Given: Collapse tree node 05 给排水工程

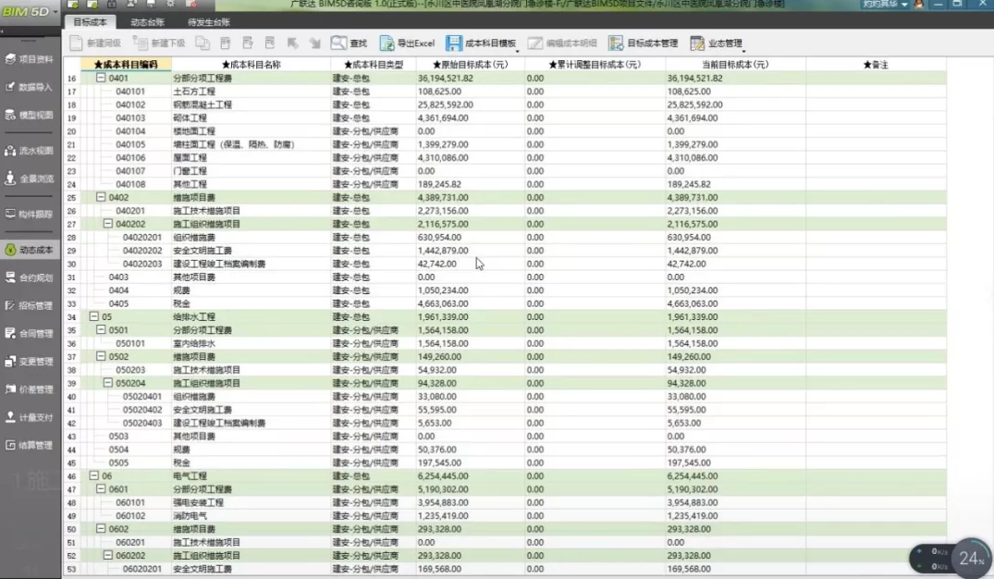Looking at the screenshot, I should click(x=93, y=316).
